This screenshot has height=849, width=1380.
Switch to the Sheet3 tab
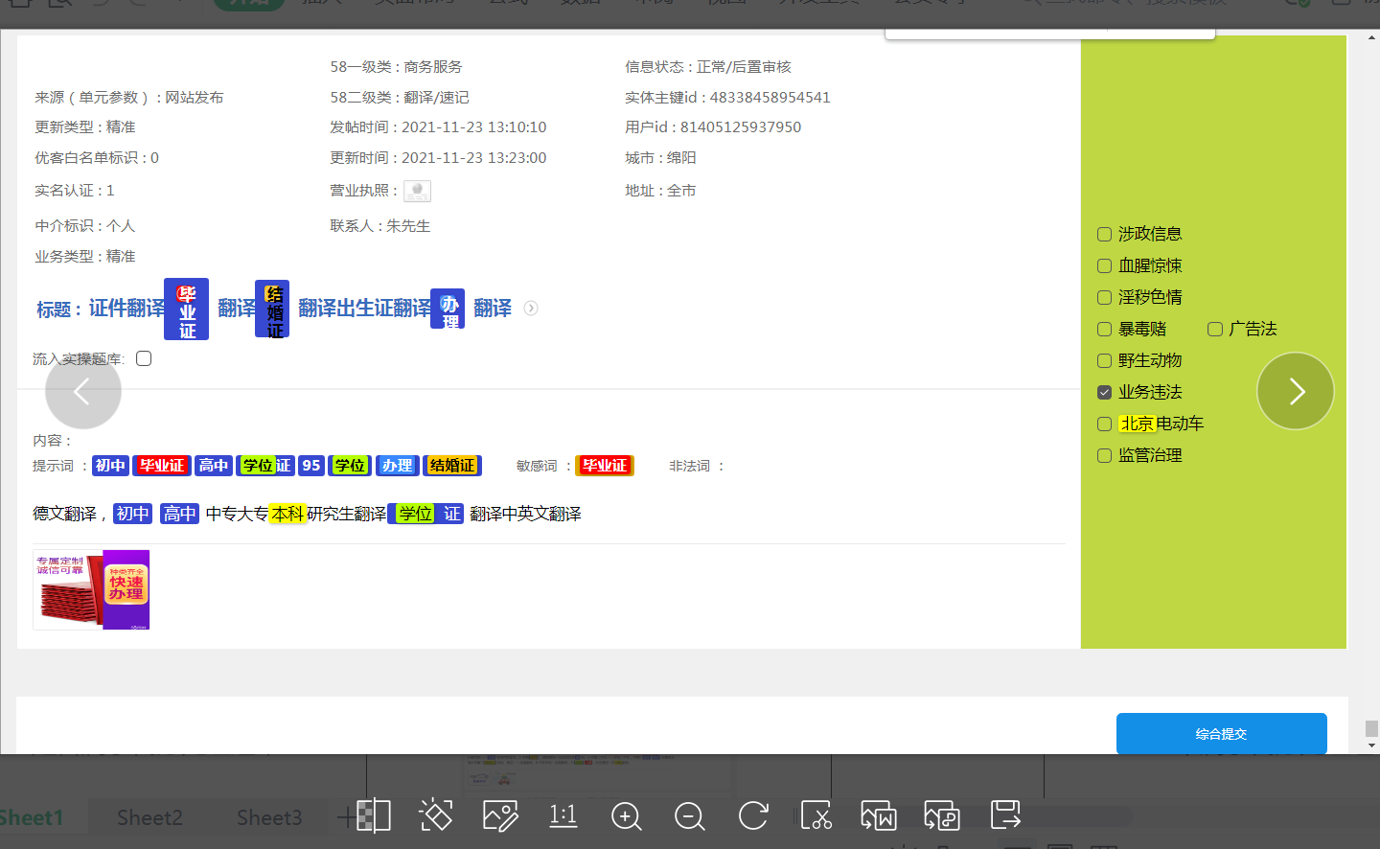tap(269, 817)
